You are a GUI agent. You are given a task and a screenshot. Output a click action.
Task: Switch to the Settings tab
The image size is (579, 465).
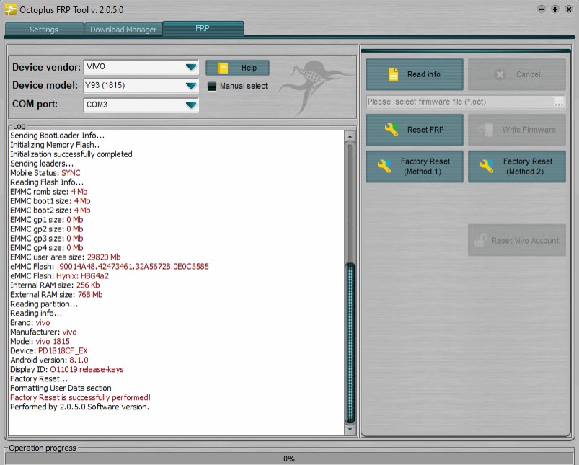44,30
